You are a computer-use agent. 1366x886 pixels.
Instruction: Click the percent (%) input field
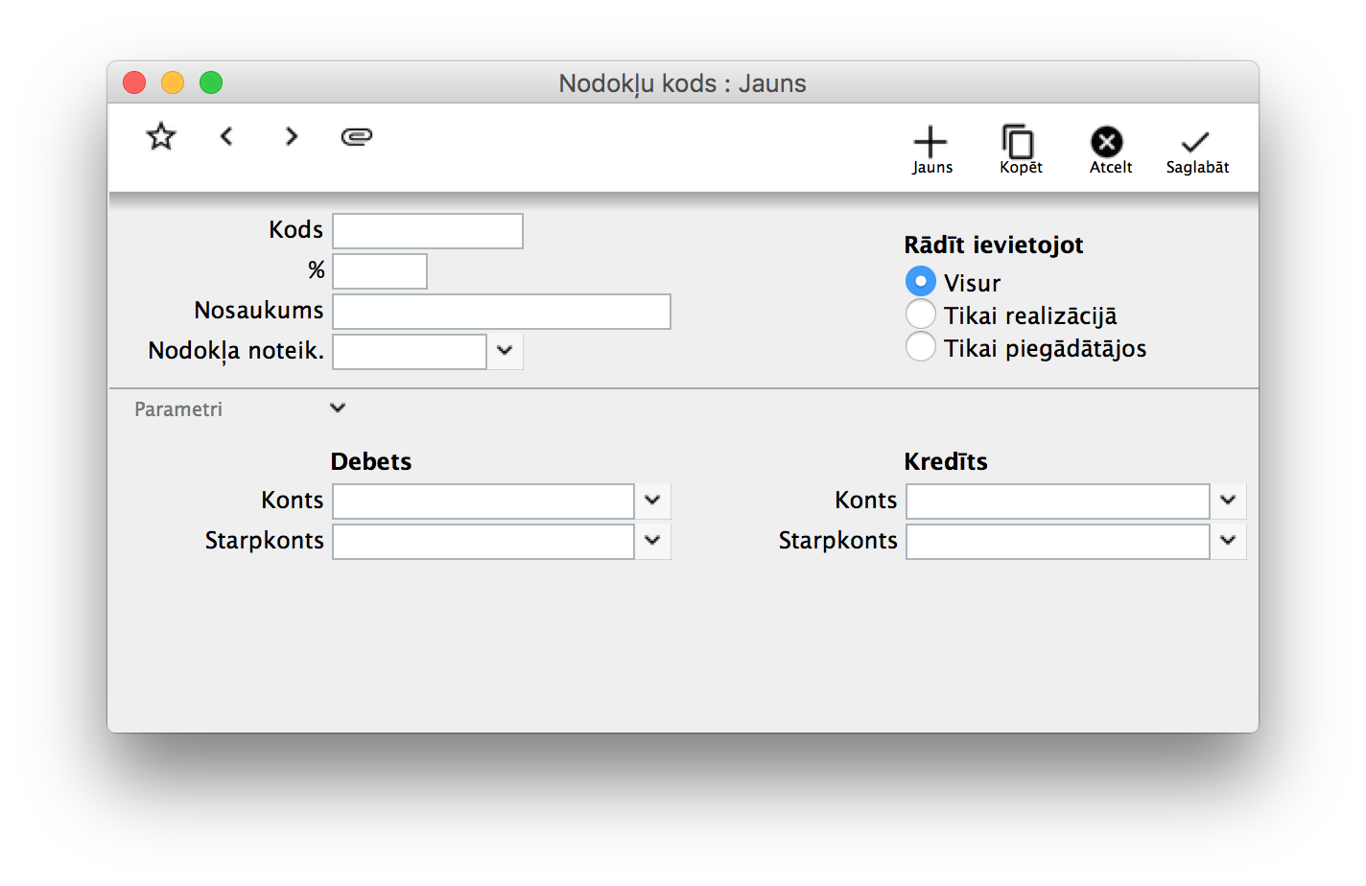379,271
